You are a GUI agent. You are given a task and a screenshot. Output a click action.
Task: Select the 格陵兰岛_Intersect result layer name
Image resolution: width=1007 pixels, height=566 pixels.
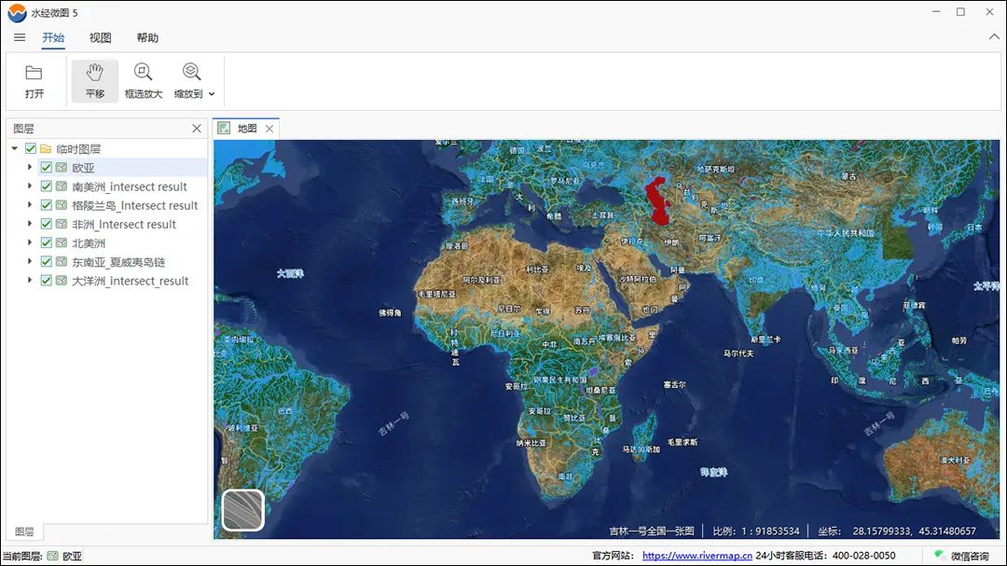[x=135, y=205]
